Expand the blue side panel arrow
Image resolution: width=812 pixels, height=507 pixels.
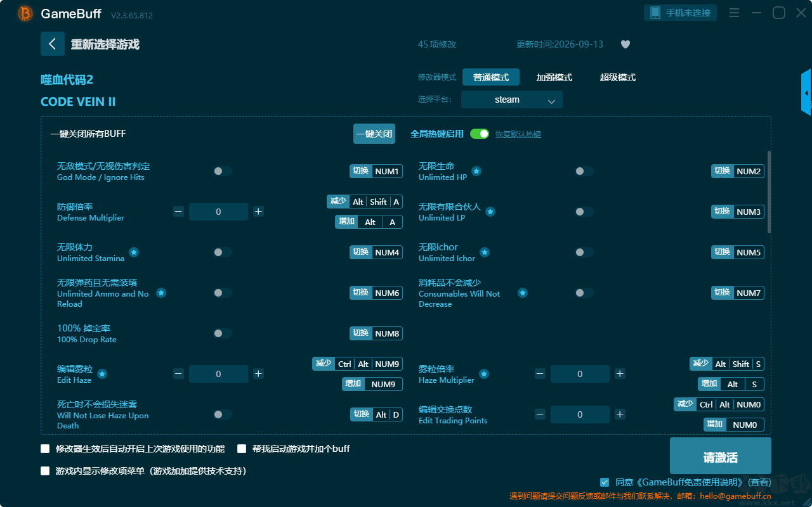coord(806,93)
